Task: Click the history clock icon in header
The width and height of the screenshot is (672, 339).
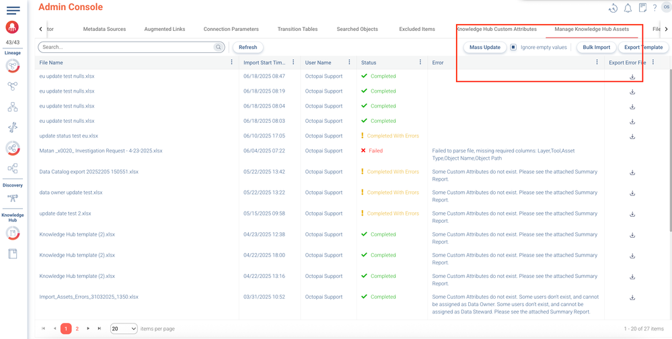Action: coord(613,8)
